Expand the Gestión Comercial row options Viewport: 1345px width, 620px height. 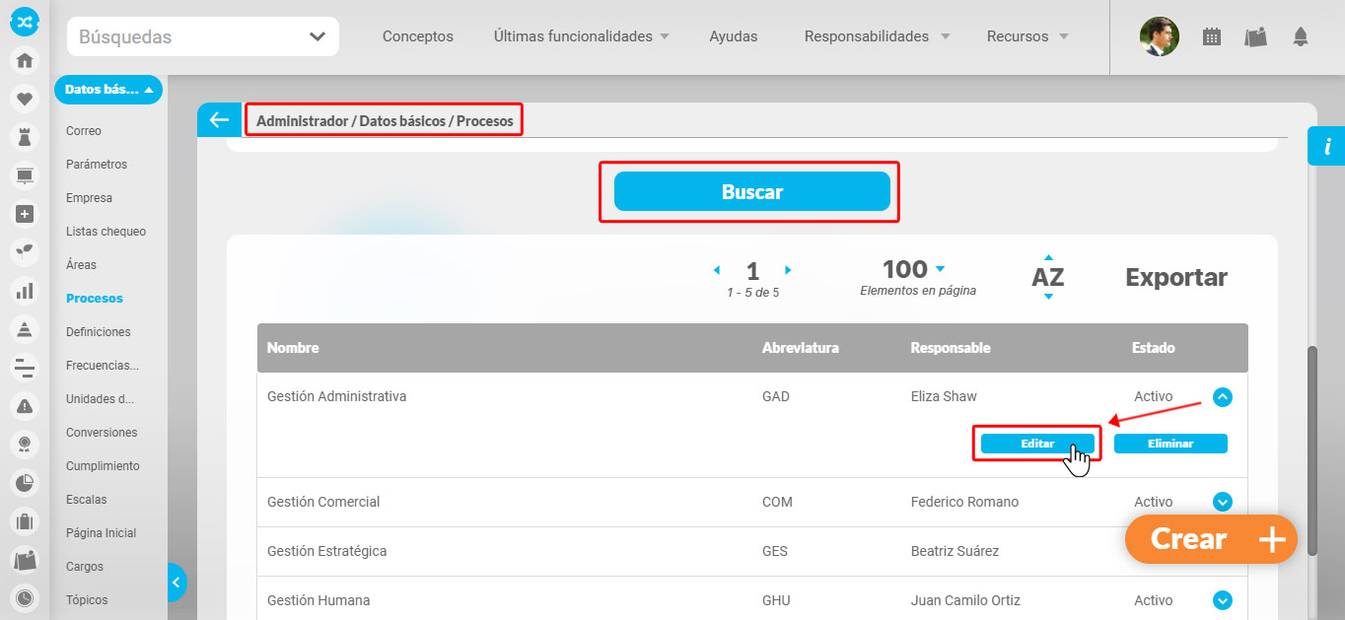[1223, 502]
